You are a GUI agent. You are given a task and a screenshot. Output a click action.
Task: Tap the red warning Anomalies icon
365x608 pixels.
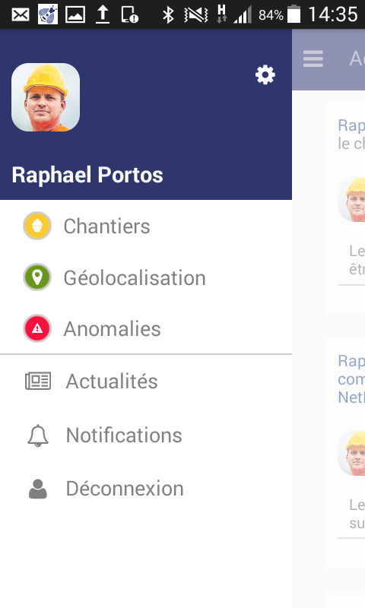[37, 328]
